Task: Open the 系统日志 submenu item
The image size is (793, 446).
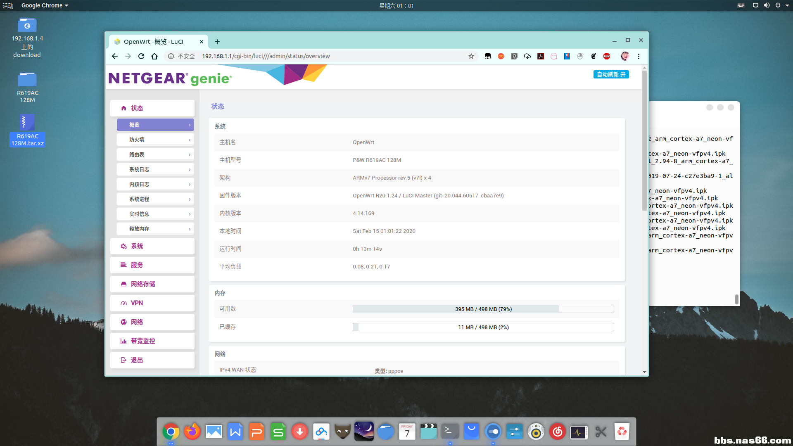Action: 155,169
